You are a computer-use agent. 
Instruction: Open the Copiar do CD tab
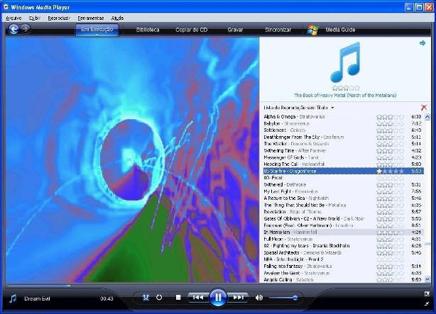pos(192,30)
